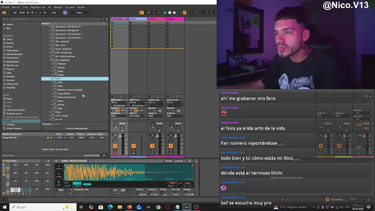This screenshot has width=375, height=211.
Task: Select the Drums category in browser
Action: pos(10,47)
